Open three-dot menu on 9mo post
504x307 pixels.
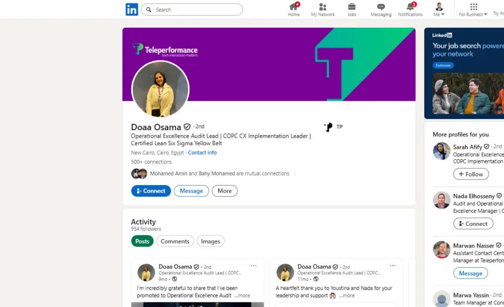click(254, 266)
